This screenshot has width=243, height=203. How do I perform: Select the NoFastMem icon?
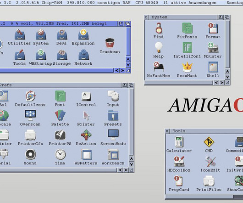(159, 67)
